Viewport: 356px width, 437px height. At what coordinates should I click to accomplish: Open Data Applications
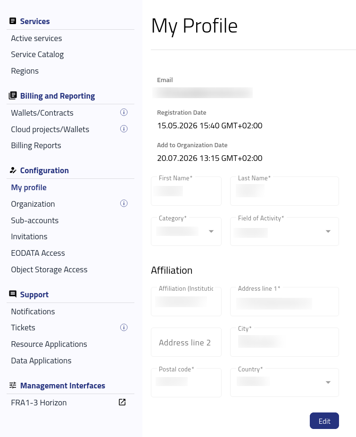(41, 361)
